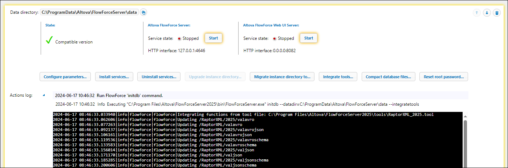
Task: Copy the data directory path
Action: click(143, 12)
